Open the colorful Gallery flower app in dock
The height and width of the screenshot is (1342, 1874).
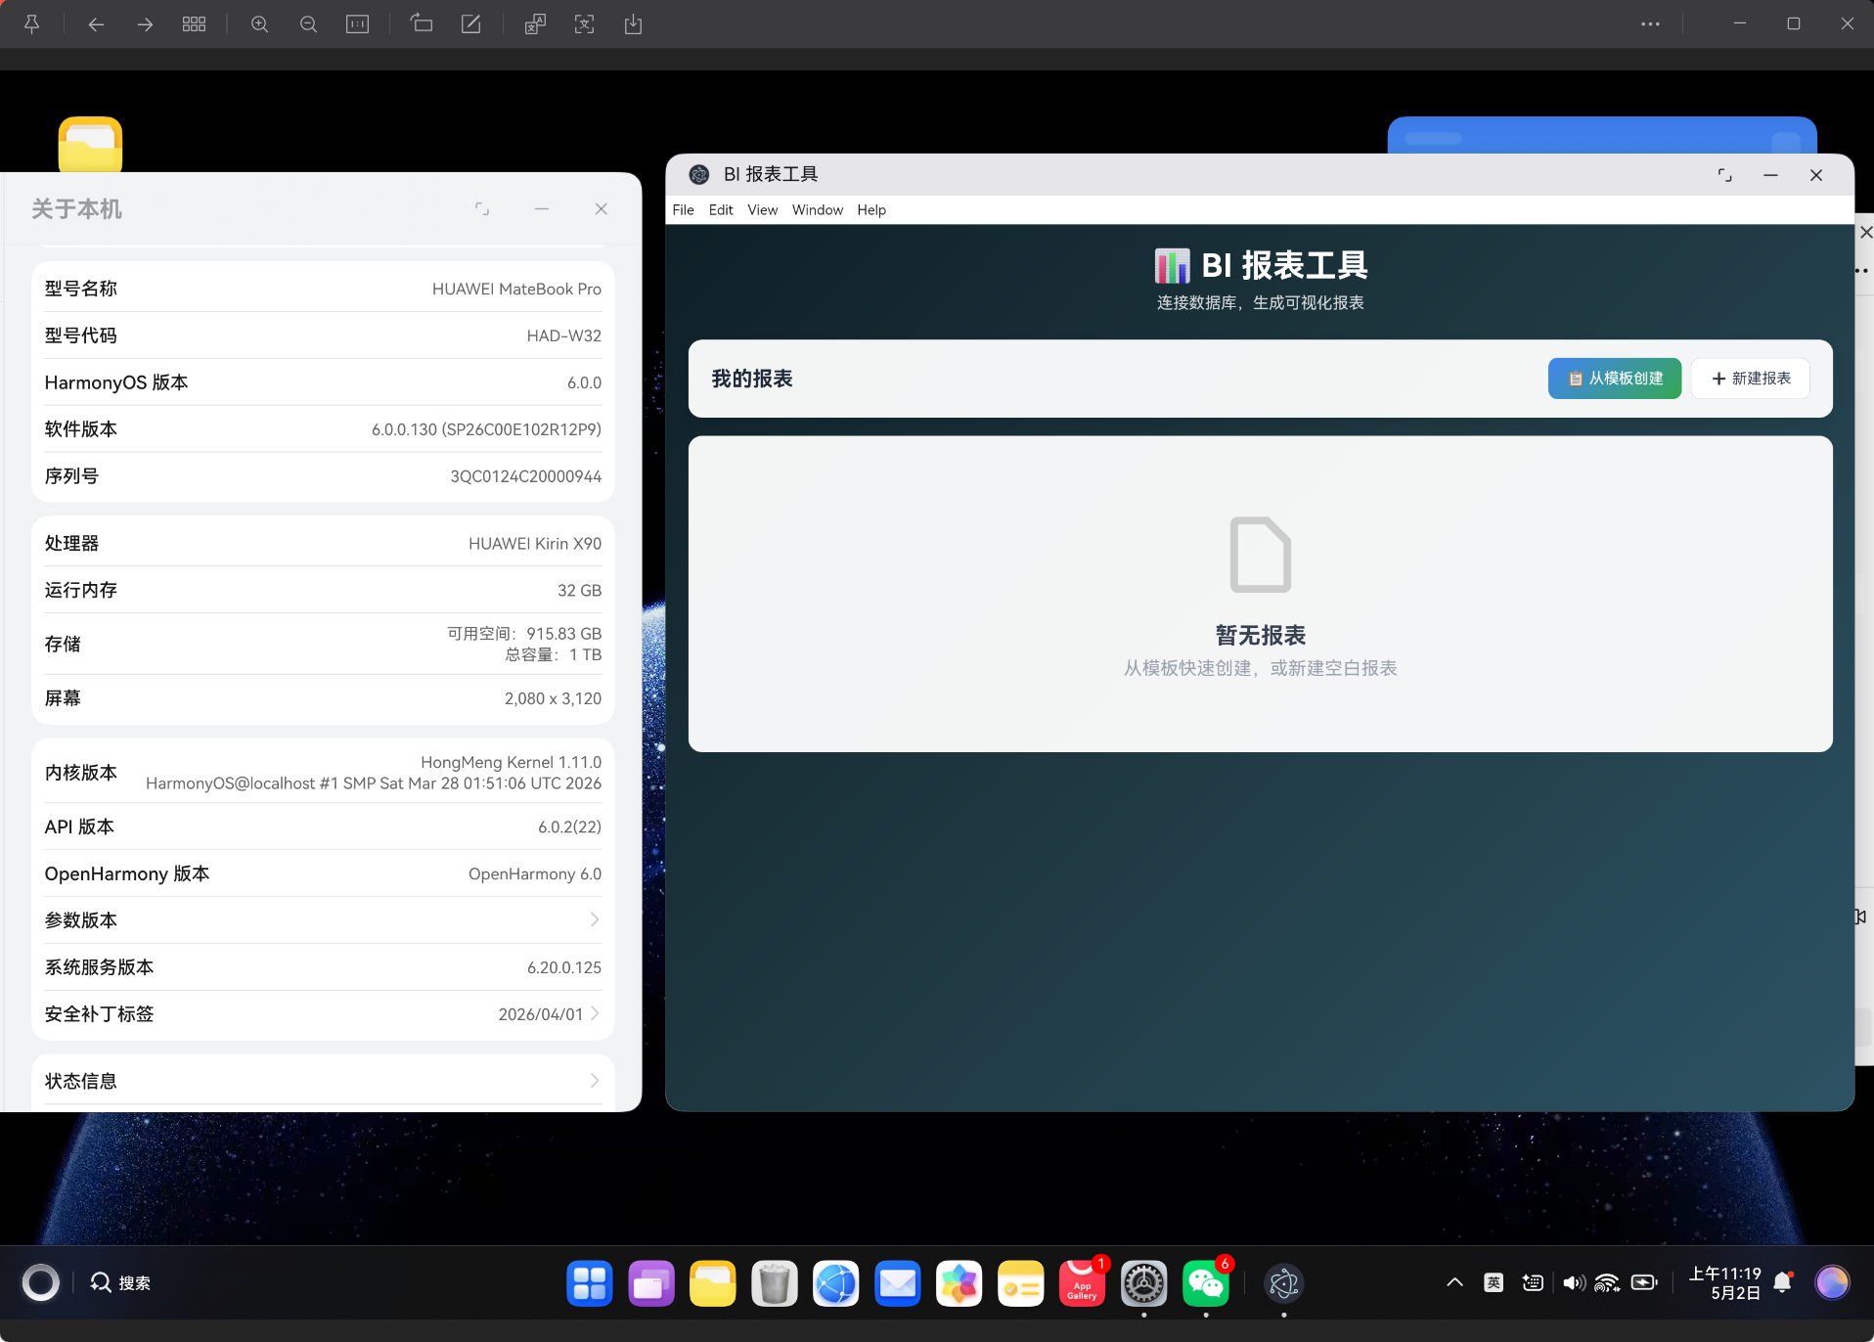click(959, 1283)
